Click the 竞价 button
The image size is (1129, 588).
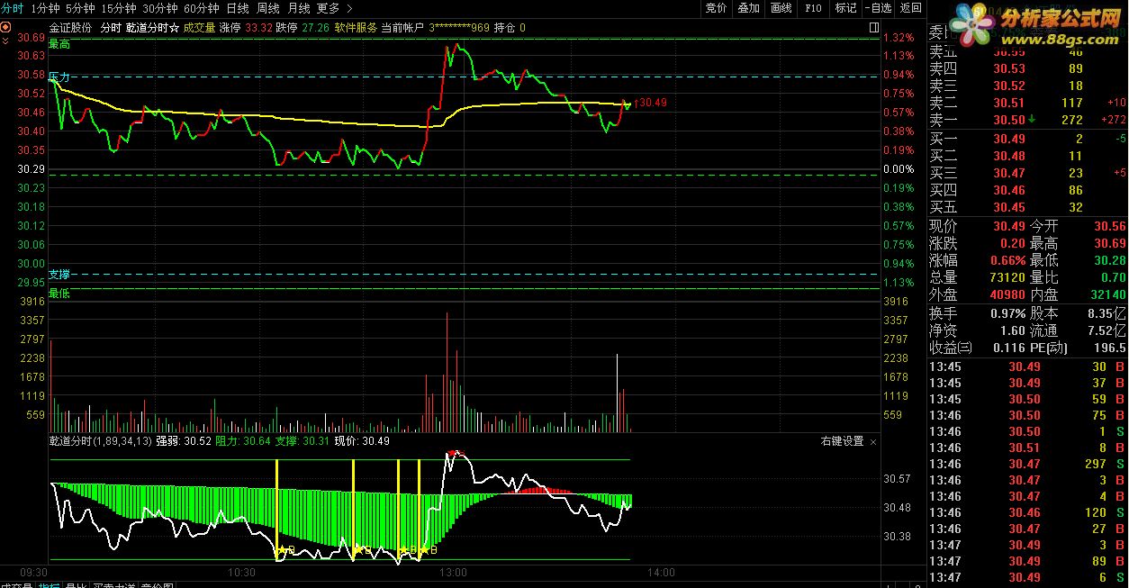click(716, 8)
